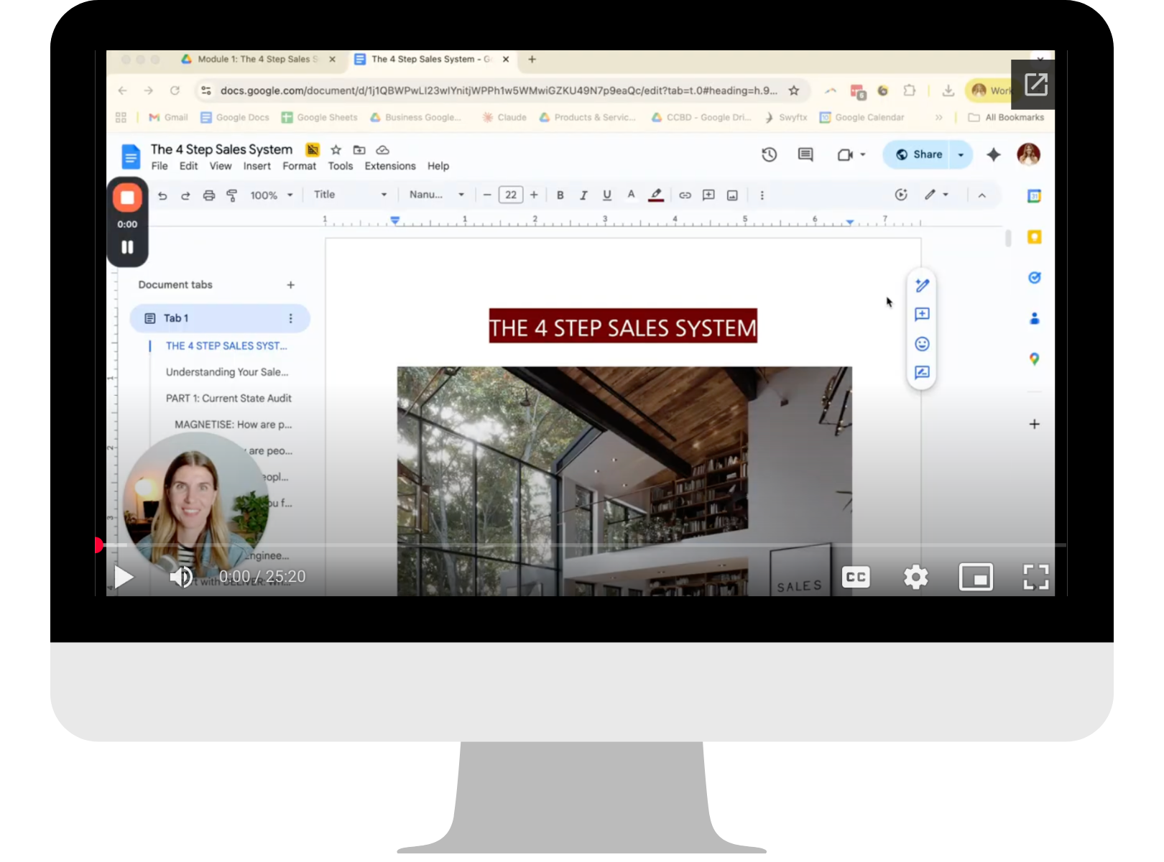
Task: Mute the video volume
Action: 181,577
